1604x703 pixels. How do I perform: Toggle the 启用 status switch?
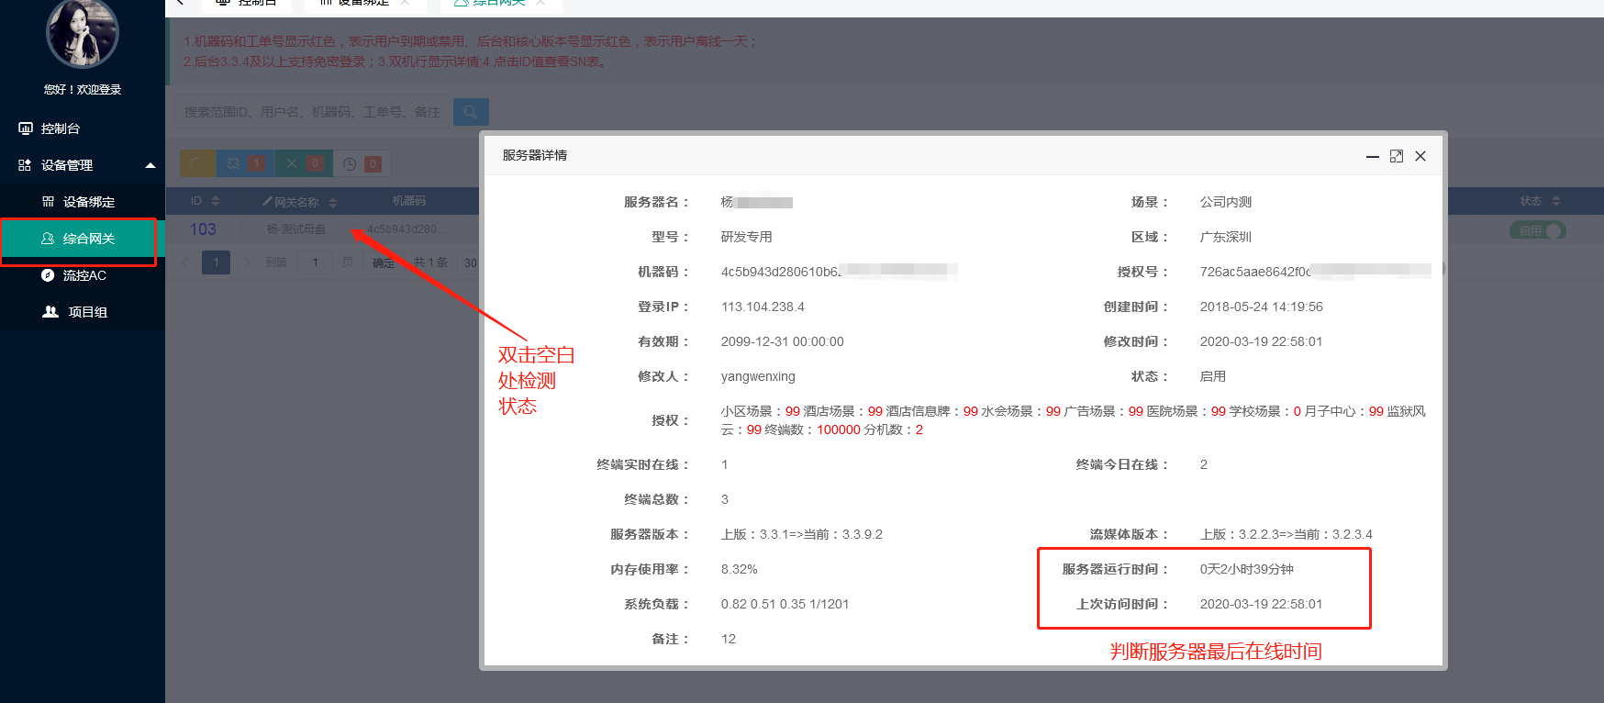[1538, 230]
